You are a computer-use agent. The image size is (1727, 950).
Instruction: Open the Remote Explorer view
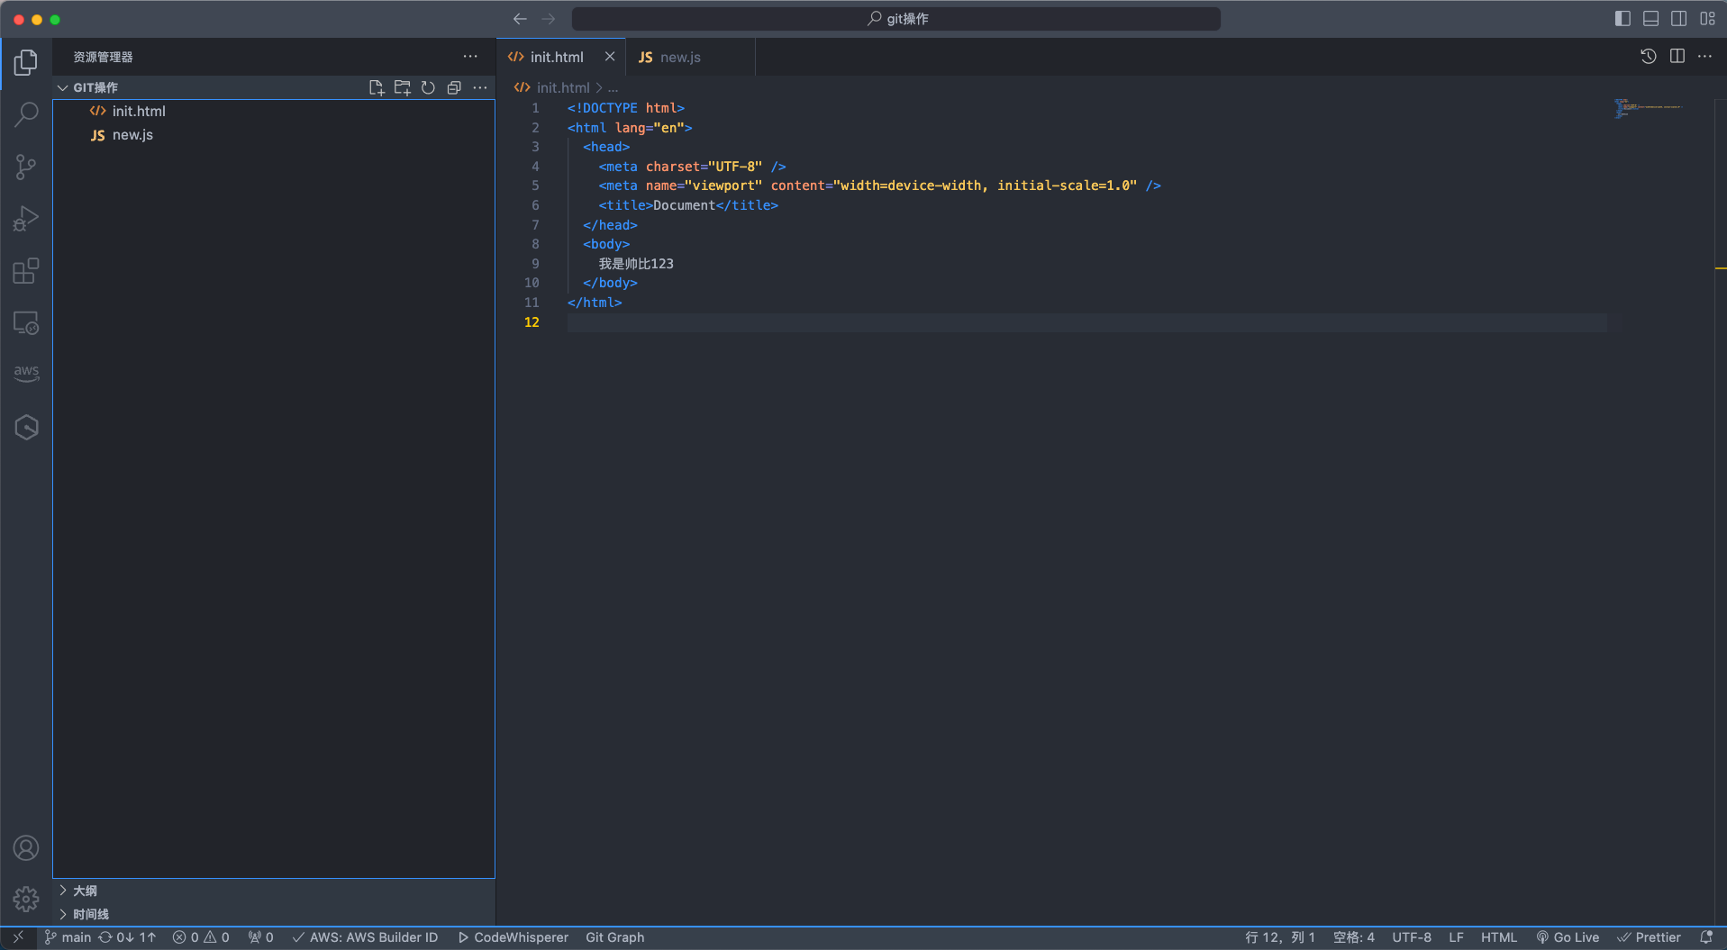[26, 323]
